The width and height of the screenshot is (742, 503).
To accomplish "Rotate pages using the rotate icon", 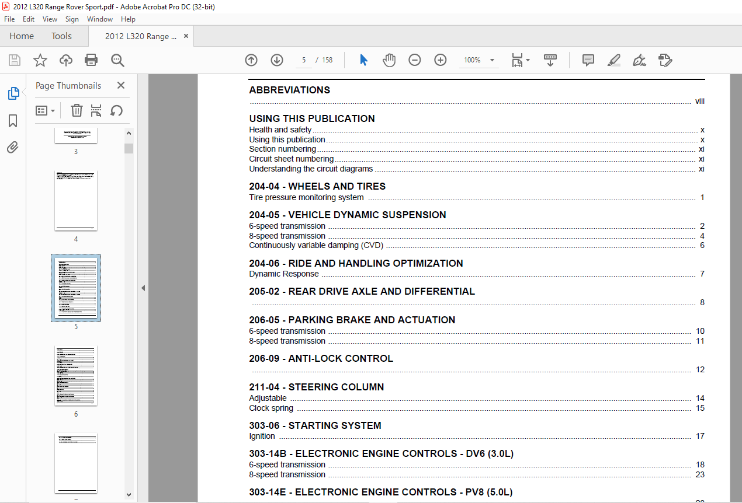I will [116, 110].
